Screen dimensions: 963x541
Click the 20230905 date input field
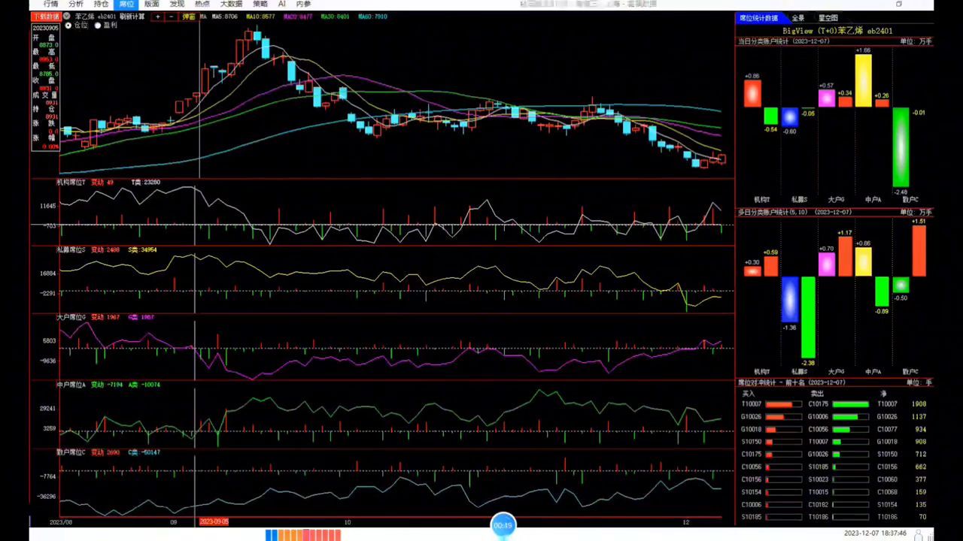[x=45, y=28]
